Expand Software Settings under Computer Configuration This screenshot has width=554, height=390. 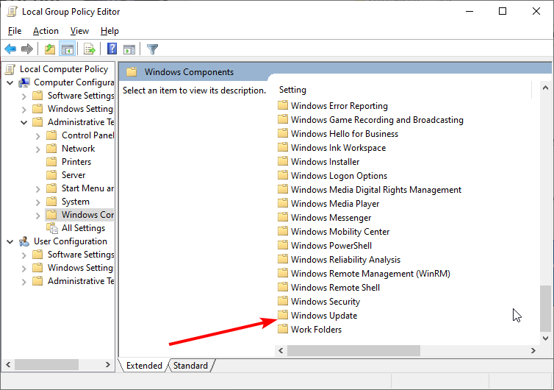point(24,96)
